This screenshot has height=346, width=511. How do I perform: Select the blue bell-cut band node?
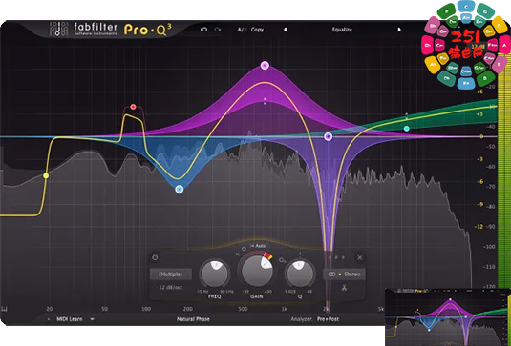point(179,190)
